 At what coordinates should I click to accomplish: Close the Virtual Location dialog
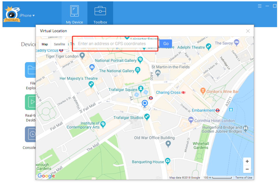[248, 31]
